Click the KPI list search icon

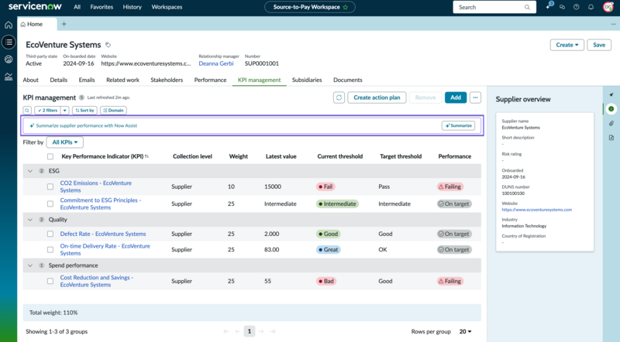point(27,111)
